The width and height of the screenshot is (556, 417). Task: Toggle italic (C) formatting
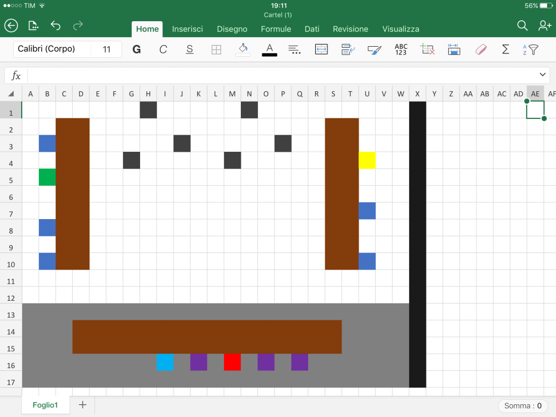(163, 49)
